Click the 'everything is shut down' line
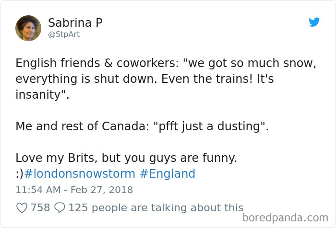Image resolution: width=336 pixels, height=228 pixels. pos(144,79)
